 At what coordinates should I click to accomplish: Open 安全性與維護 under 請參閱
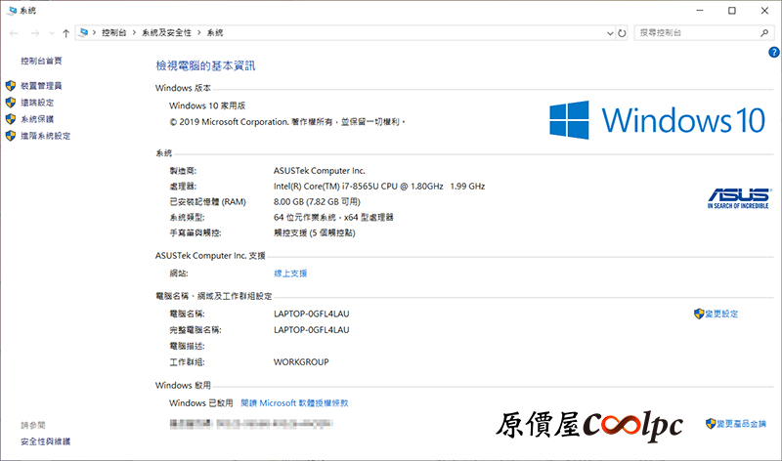tap(45, 441)
